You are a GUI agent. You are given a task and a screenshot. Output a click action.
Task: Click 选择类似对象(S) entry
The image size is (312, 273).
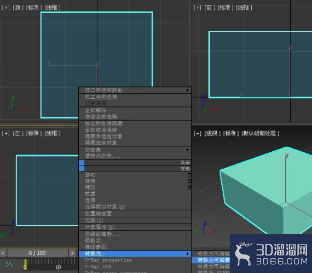pyautogui.click(x=135, y=207)
